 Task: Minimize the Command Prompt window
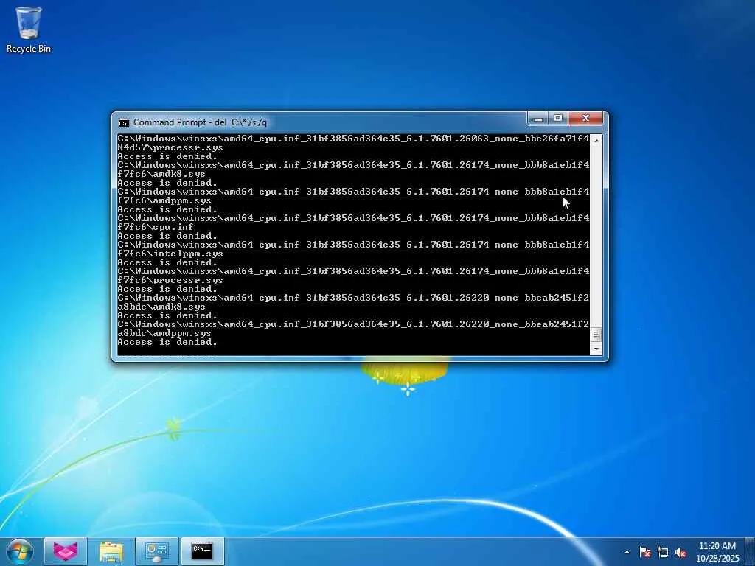[538, 118]
